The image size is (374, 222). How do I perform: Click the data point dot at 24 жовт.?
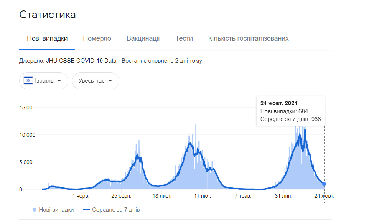click(x=324, y=184)
